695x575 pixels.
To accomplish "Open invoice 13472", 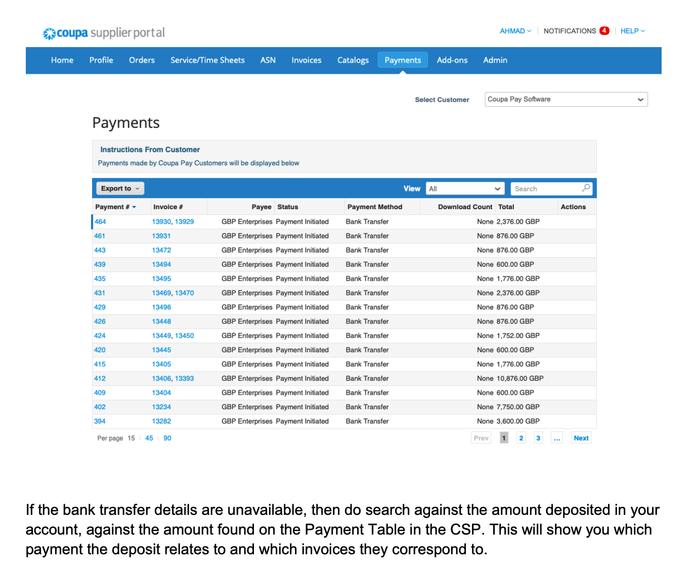I will coord(161,250).
